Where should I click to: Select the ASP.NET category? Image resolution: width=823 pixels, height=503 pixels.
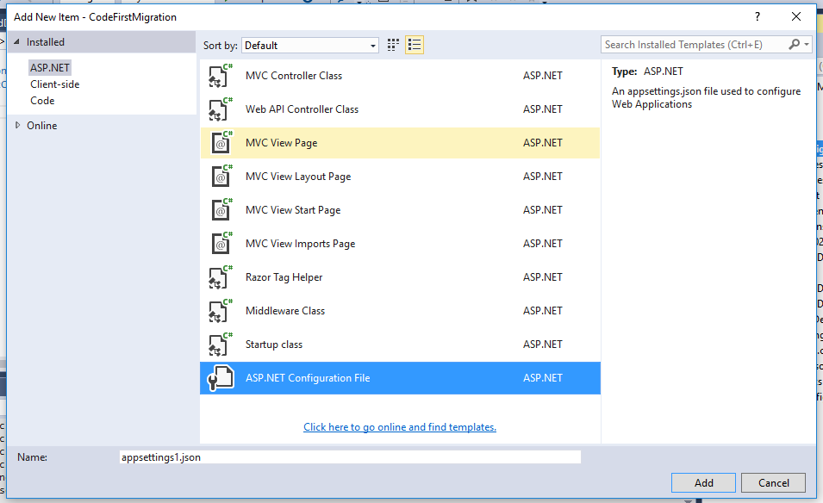click(x=50, y=68)
